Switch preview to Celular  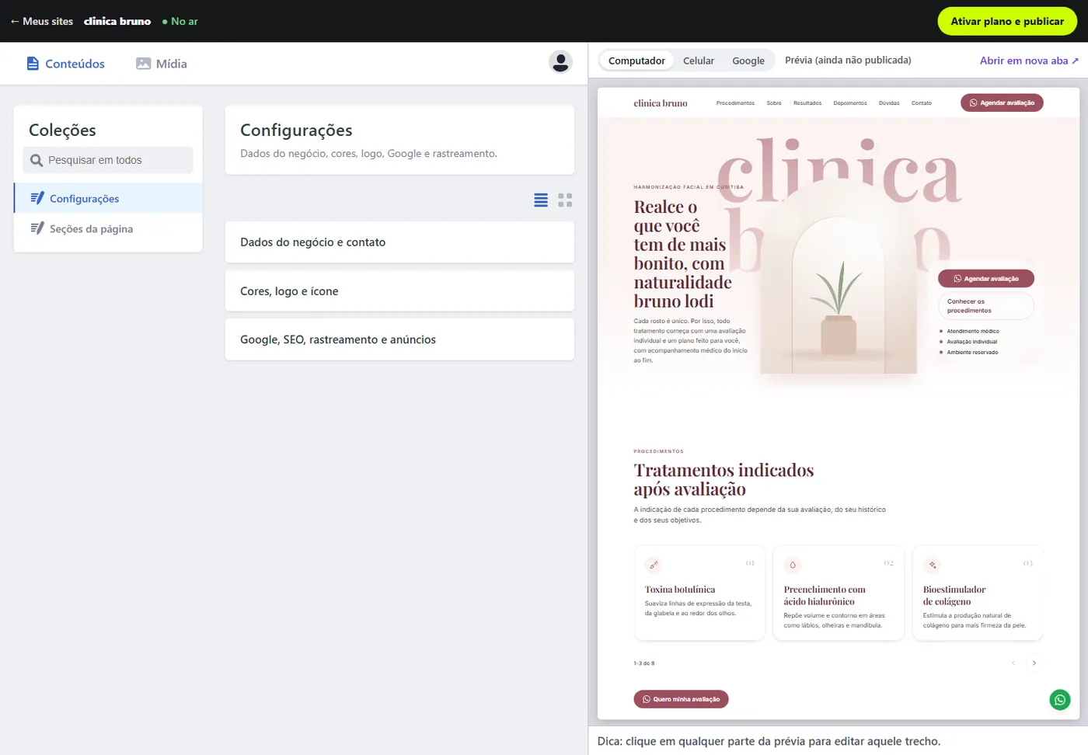[699, 61]
